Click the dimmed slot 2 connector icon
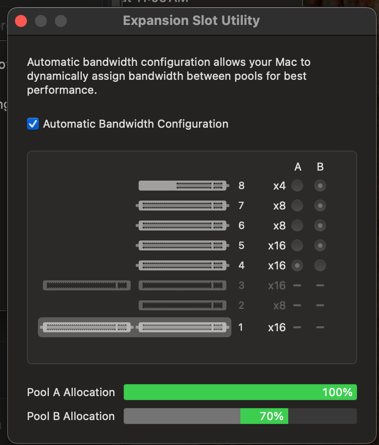 tap(183, 305)
